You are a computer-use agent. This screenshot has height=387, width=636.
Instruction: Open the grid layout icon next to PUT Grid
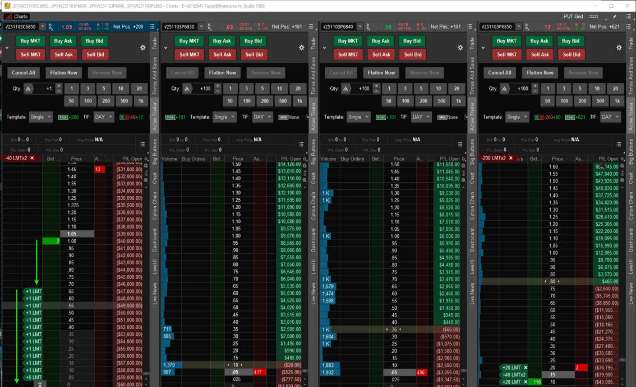[594, 17]
